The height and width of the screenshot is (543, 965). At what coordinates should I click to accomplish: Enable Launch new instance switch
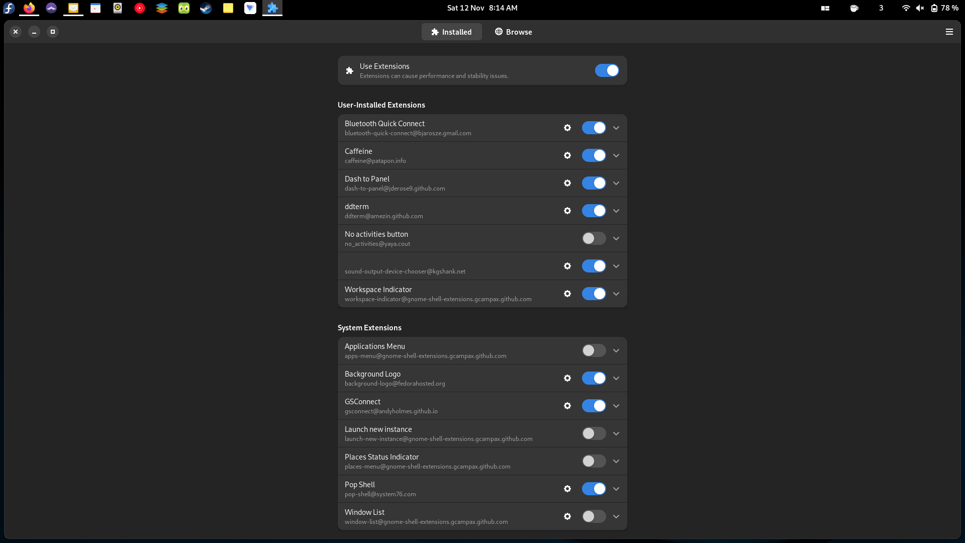[594, 433]
